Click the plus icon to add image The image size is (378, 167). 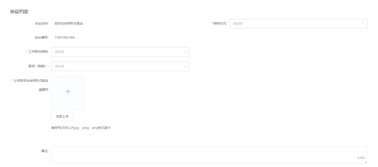point(68,92)
